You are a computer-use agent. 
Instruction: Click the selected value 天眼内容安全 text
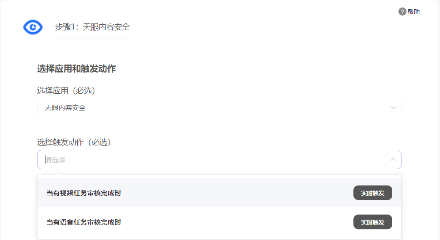coord(65,107)
